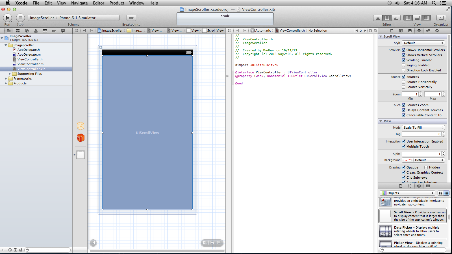This screenshot has height=254, width=452.
Task: Open the Mode dropdown showing Scale To Fill
Action: click(423, 128)
